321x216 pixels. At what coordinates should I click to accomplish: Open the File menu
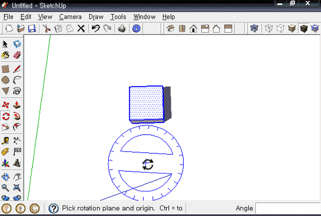pos(8,17)
